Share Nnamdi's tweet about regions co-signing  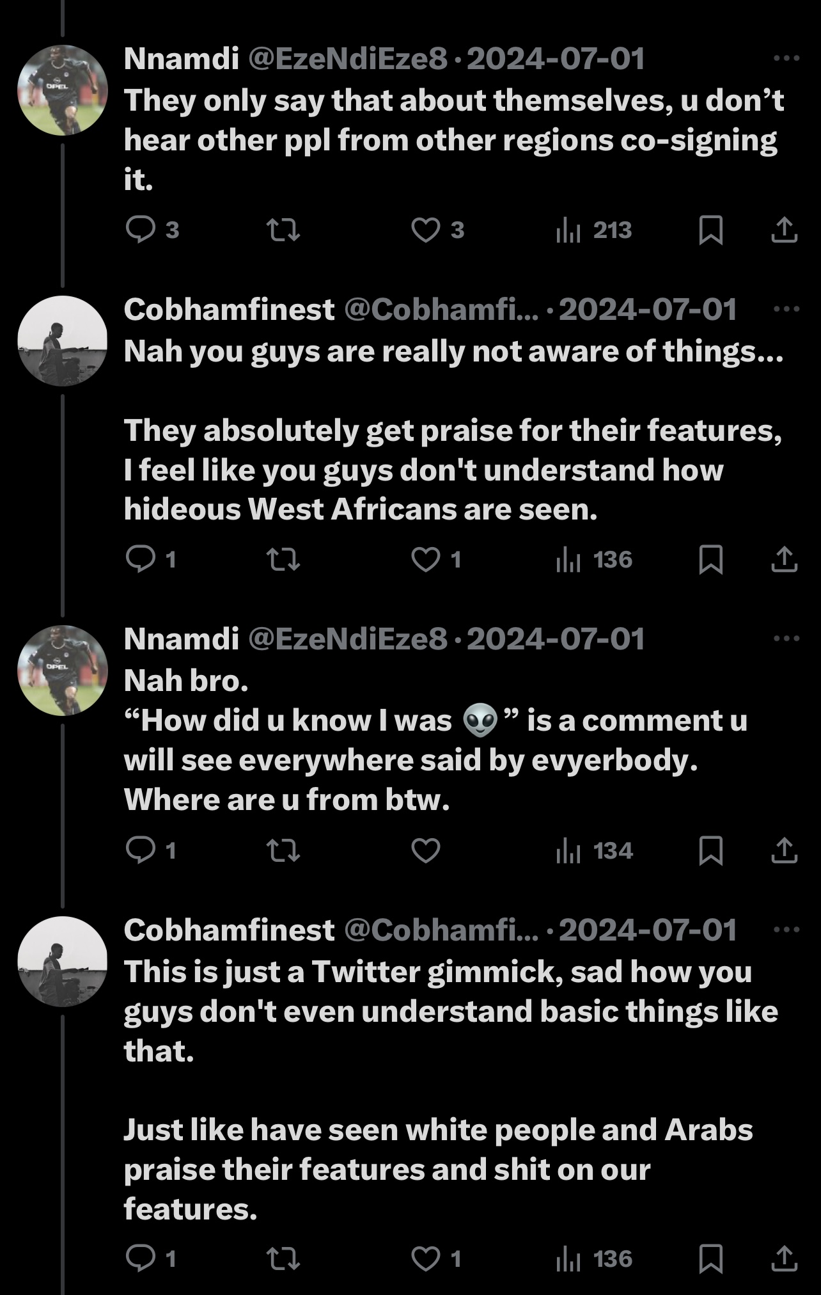click(784, 230)
